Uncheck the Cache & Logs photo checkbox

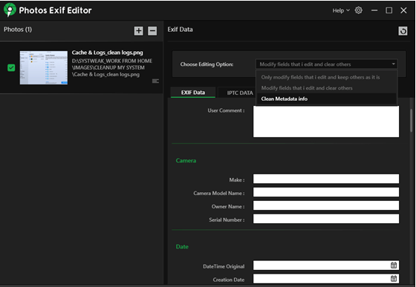(x=11, y=67)
